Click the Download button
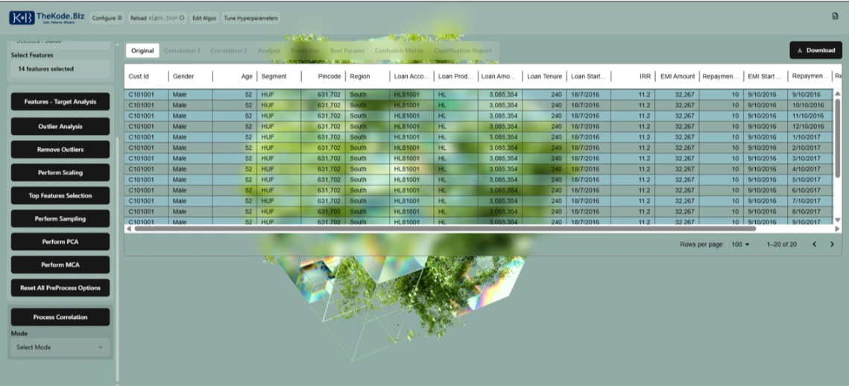The width and height of the screenshot is (849, 386). (x=815, y=50)
